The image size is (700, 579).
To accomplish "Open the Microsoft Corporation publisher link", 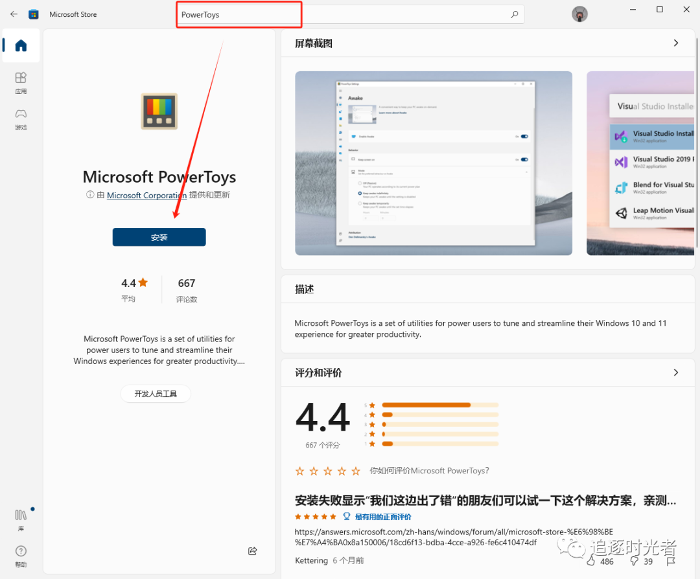I will click(x=146, y=195).
